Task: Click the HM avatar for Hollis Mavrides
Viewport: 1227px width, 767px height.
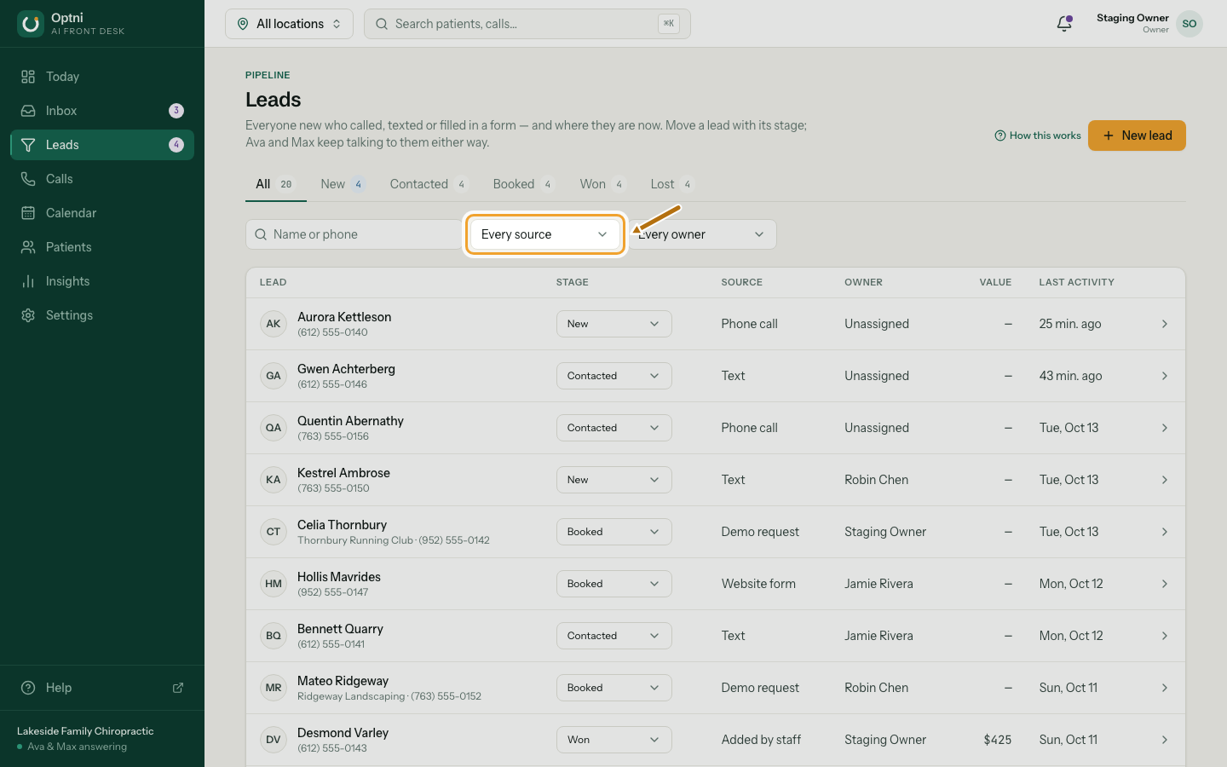Action: (x=274, y=584)
